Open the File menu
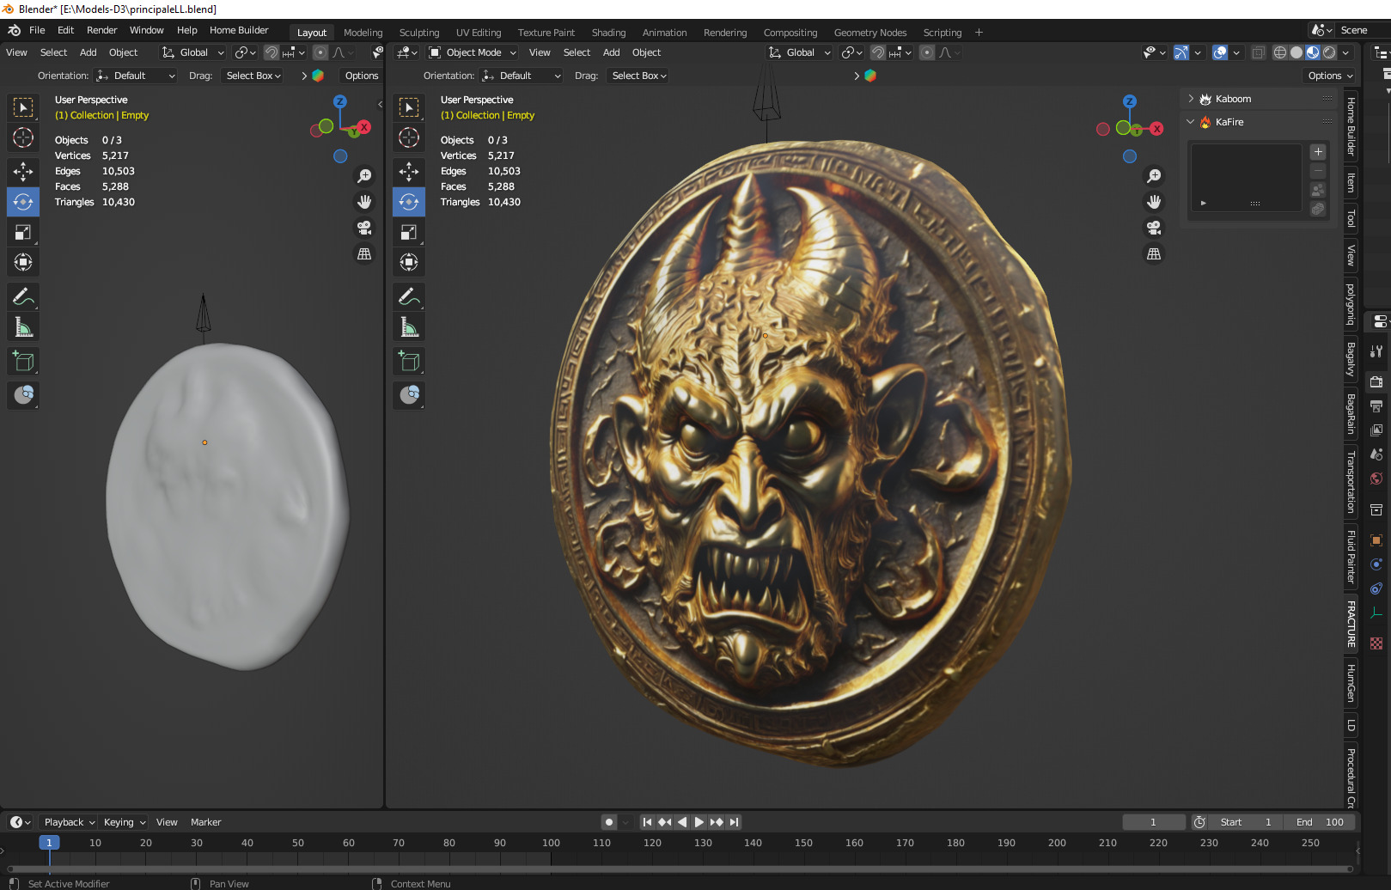Image resolution: width=1391 pixels, height=890 pixels. pos(37,30)
